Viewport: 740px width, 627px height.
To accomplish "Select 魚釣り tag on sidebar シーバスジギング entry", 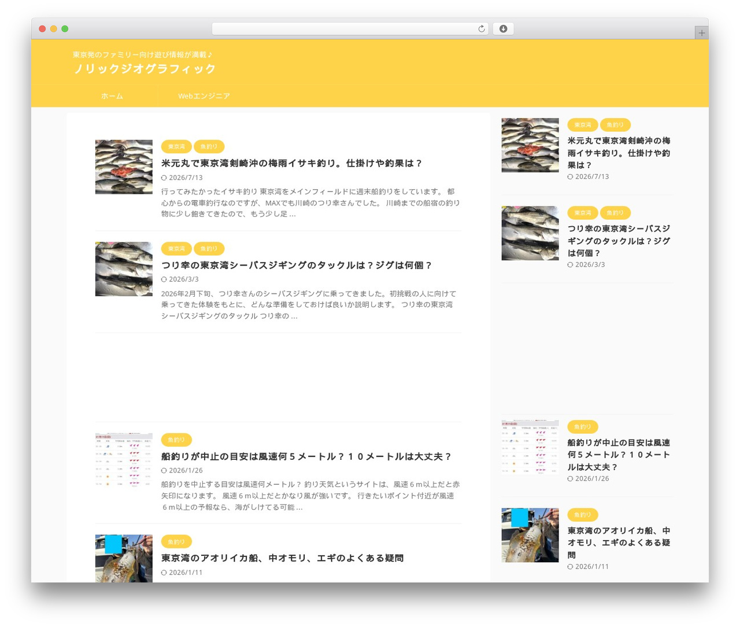I will (x=615, y=213).
